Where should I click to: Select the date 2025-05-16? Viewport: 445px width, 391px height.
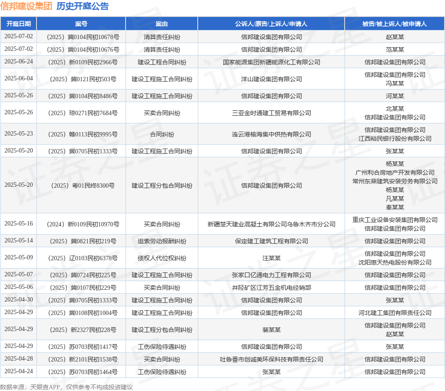tap(19, 224)
